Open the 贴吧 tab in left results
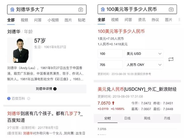The height and width of the screenshot is (138, 184). [82, 20]
